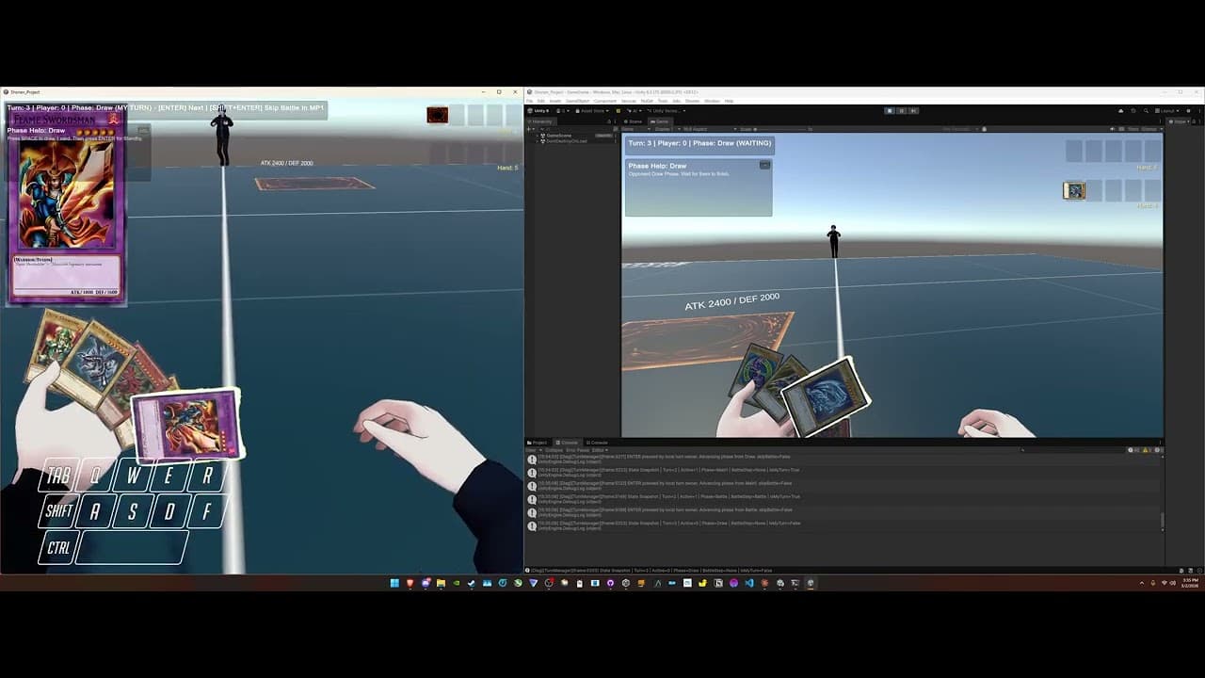1205x678 pixels.
Task: Toggle info message filter in Console
Action: point(1135,450)
